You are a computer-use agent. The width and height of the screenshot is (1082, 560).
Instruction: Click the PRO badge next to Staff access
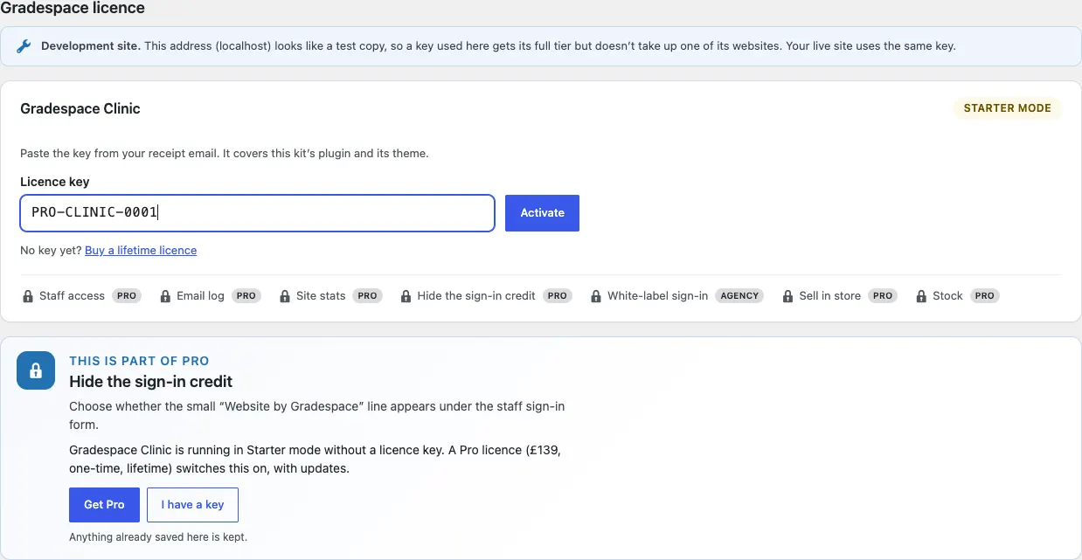127,296
